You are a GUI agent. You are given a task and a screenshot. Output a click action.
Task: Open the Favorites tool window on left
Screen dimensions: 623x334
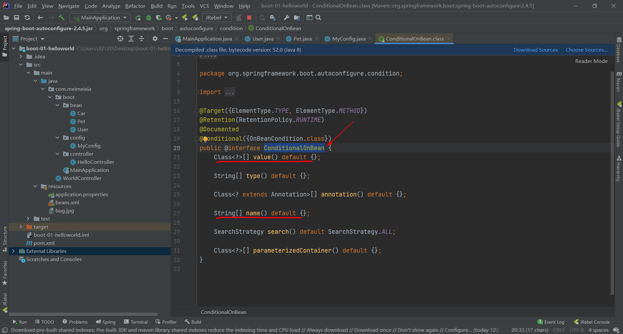point(5,273)
